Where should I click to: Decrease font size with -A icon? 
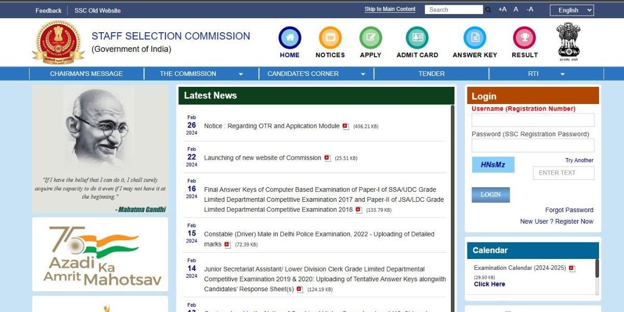(x=530, y=9)
